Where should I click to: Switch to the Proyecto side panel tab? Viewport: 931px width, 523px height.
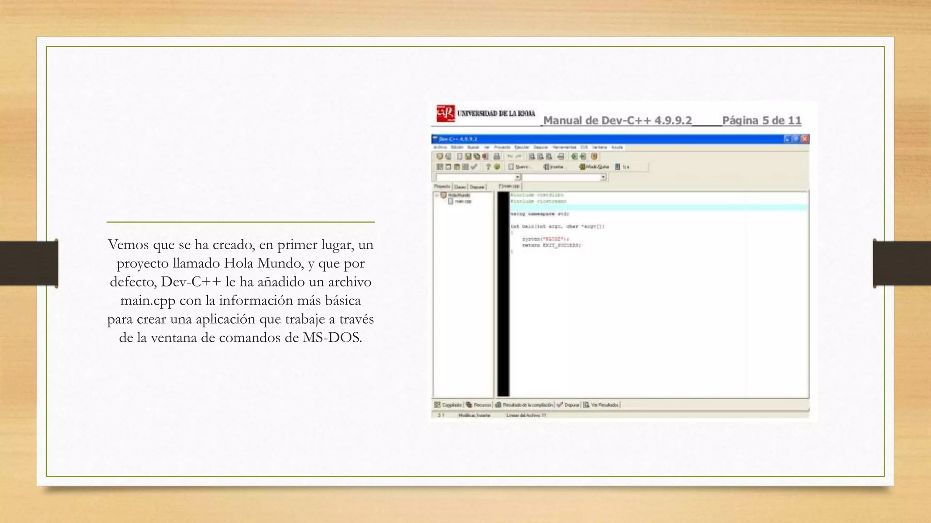coord(442,186)
